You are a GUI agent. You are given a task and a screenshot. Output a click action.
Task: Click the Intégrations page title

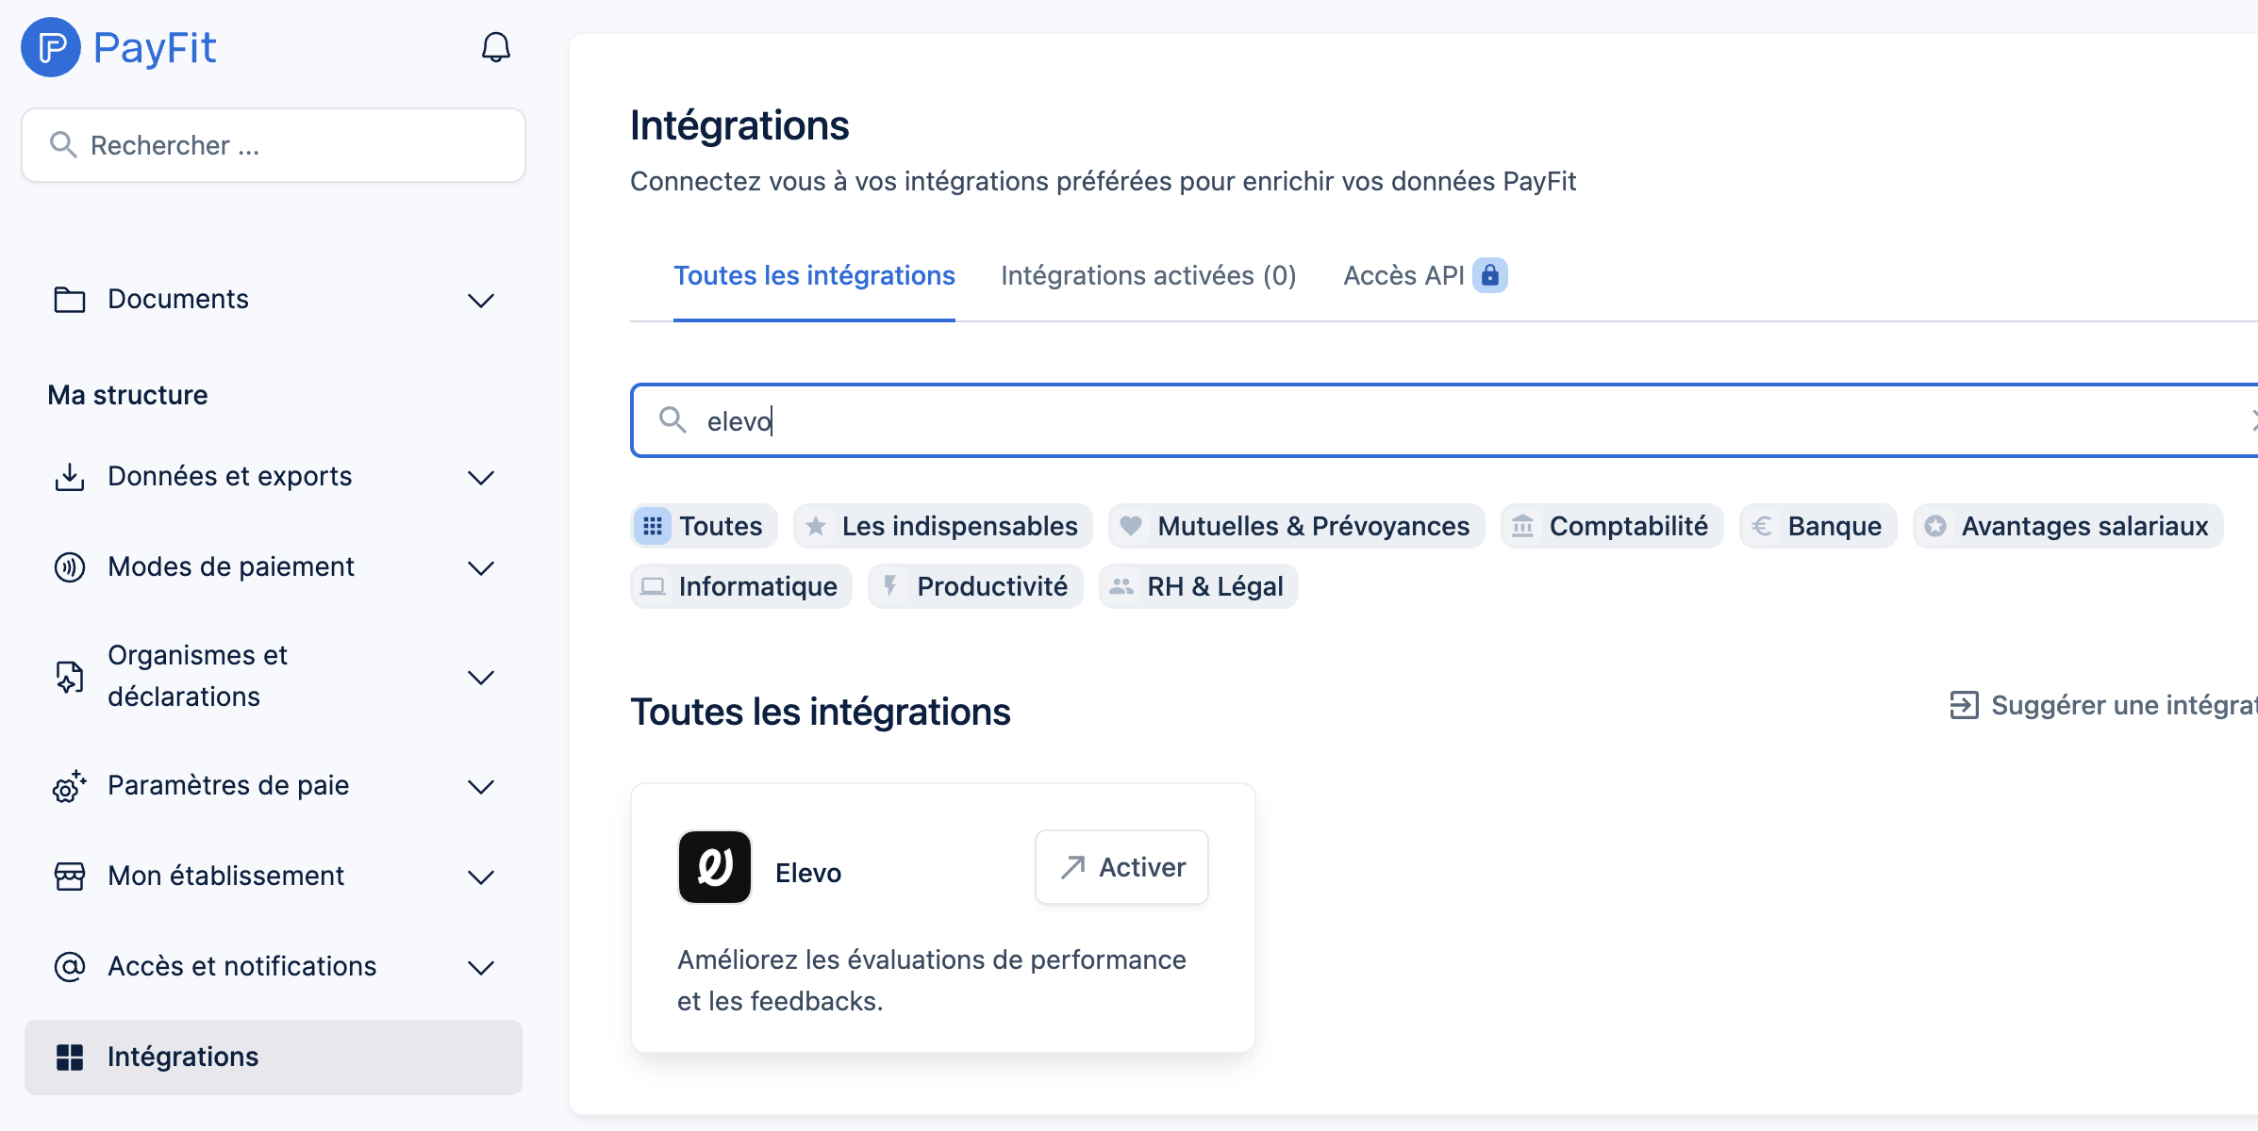739,125
